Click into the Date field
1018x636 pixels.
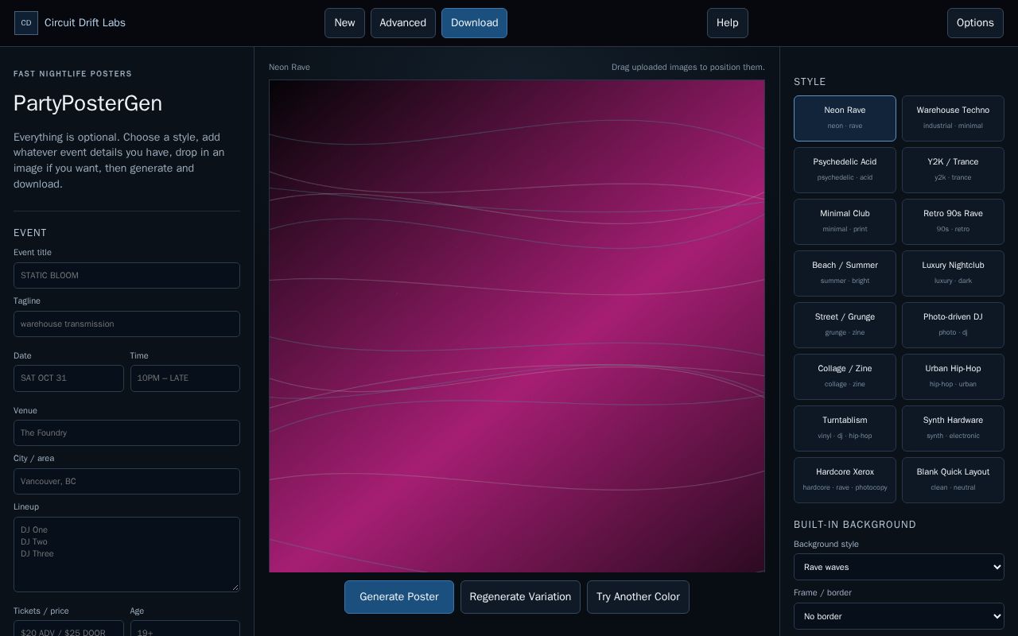coord(68,378)
